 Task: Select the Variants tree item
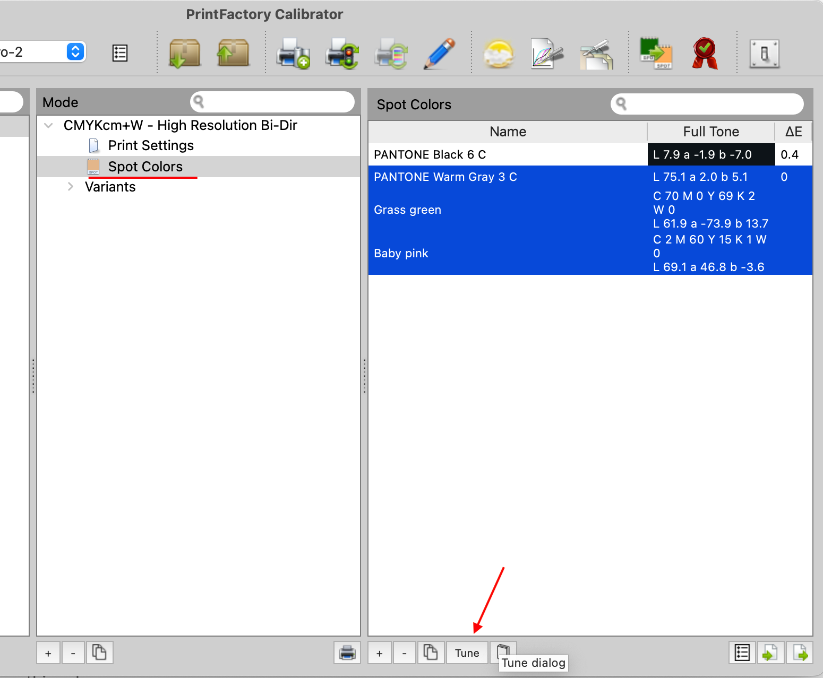tap(110, 187)
